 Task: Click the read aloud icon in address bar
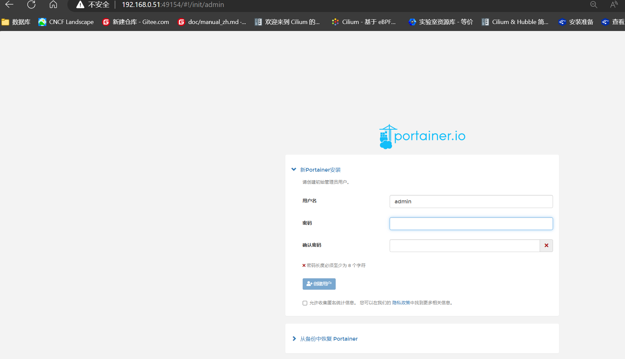tap(614, 5)
